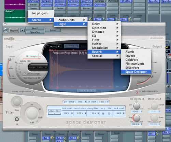
Task: Click the link icon left of Bypass
Action: (x=5, y=30)
